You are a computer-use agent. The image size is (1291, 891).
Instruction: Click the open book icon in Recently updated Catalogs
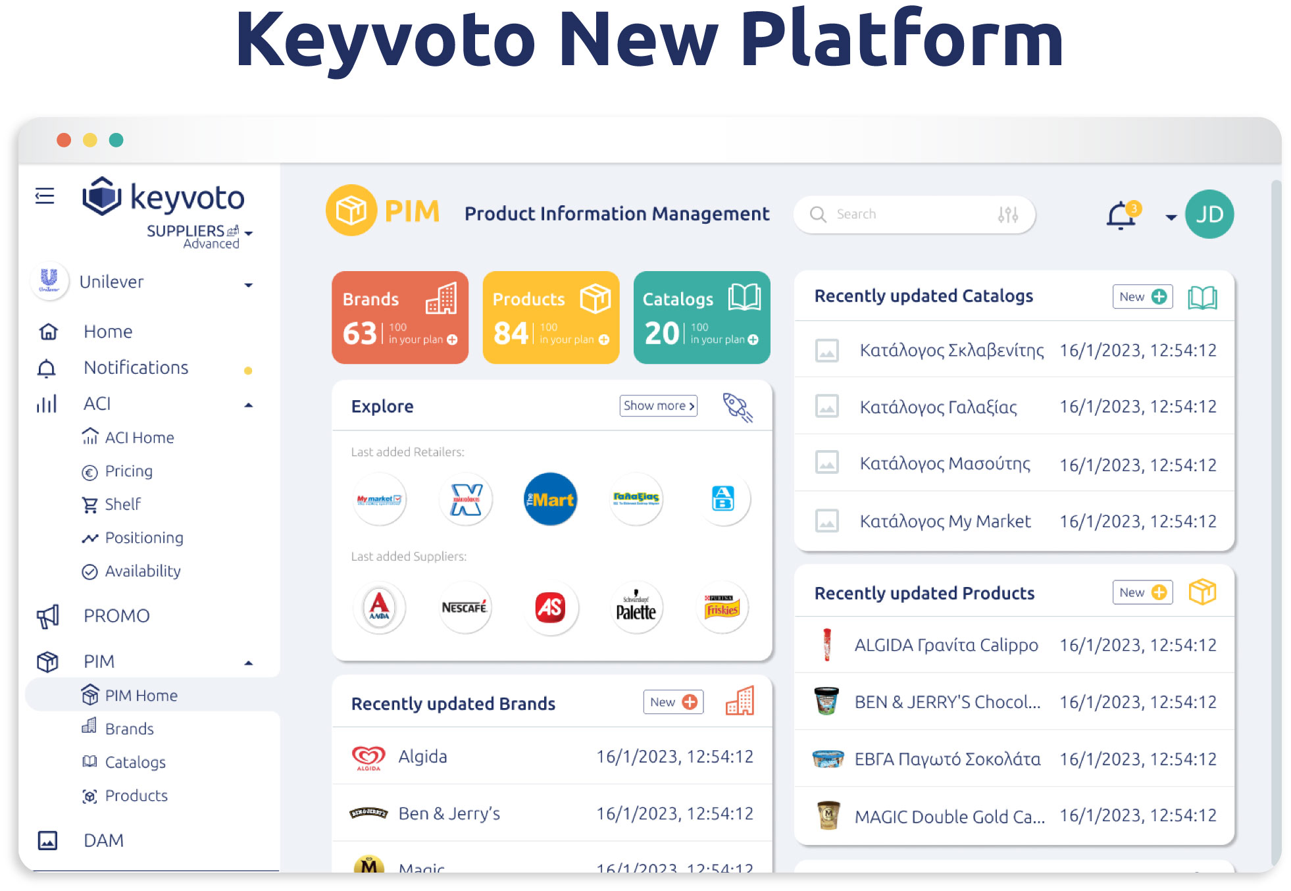[x=1202, y=297]
